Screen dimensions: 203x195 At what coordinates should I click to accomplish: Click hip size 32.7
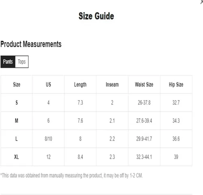pyautogui.click(x=176, y=102)
